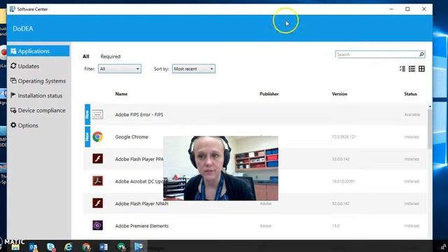Click the Google Chrome version 72.0.3626.121
This screenshot has width=448, height=252.
pyautogui.click(x=344, y=137)
